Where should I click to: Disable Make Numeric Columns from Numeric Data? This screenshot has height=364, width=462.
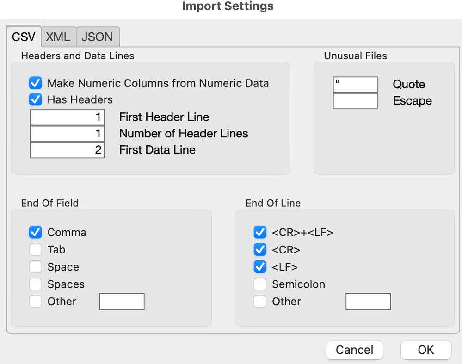click(36, 83)
